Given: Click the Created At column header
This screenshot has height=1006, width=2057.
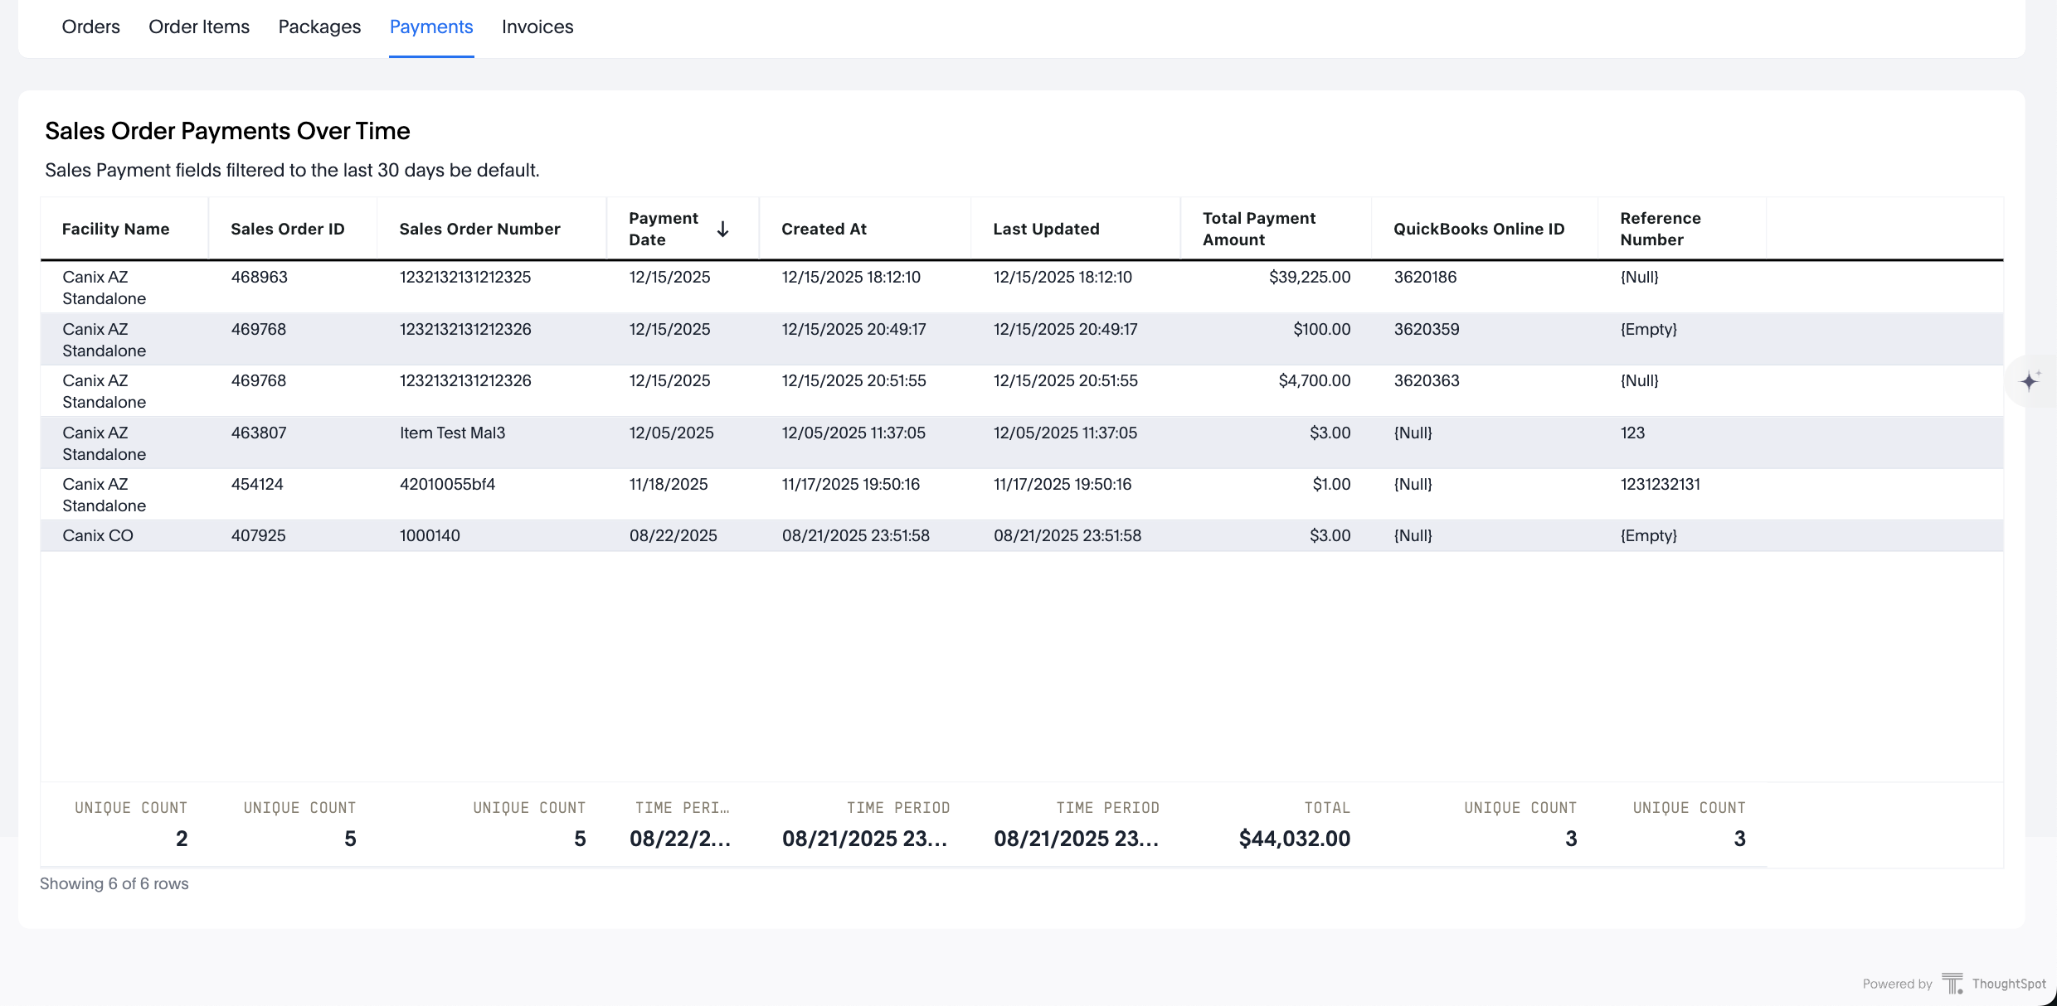Looking at the screenshot, I should click(x=824, y=229).
